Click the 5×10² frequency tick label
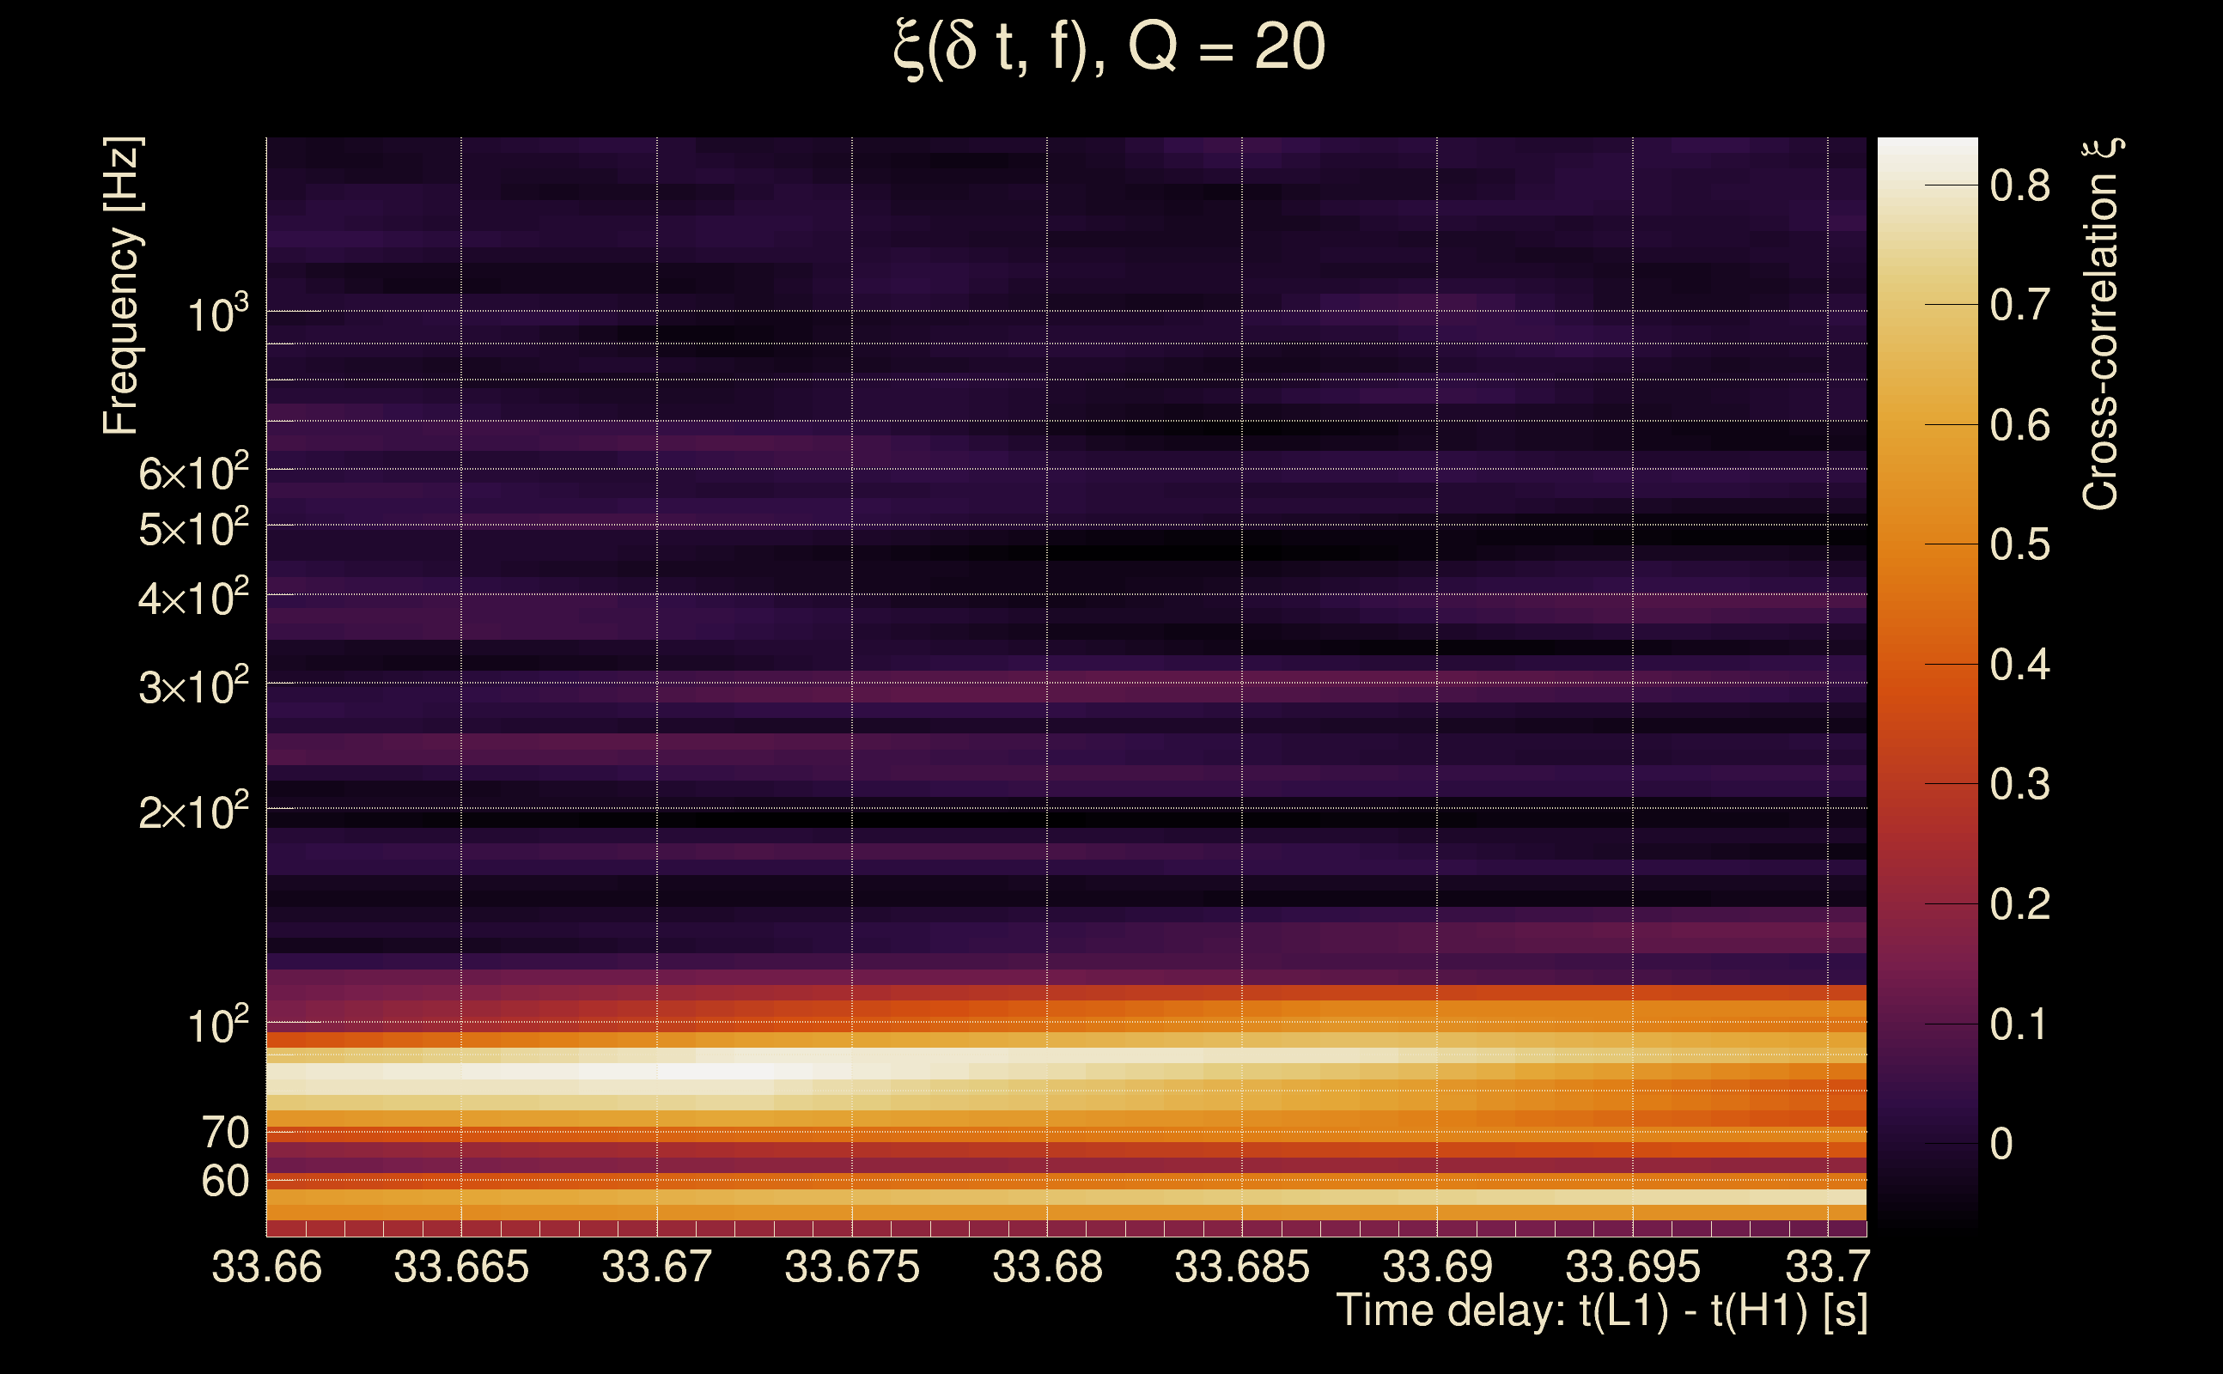The image size is (2223, 1374). point(192,528)
